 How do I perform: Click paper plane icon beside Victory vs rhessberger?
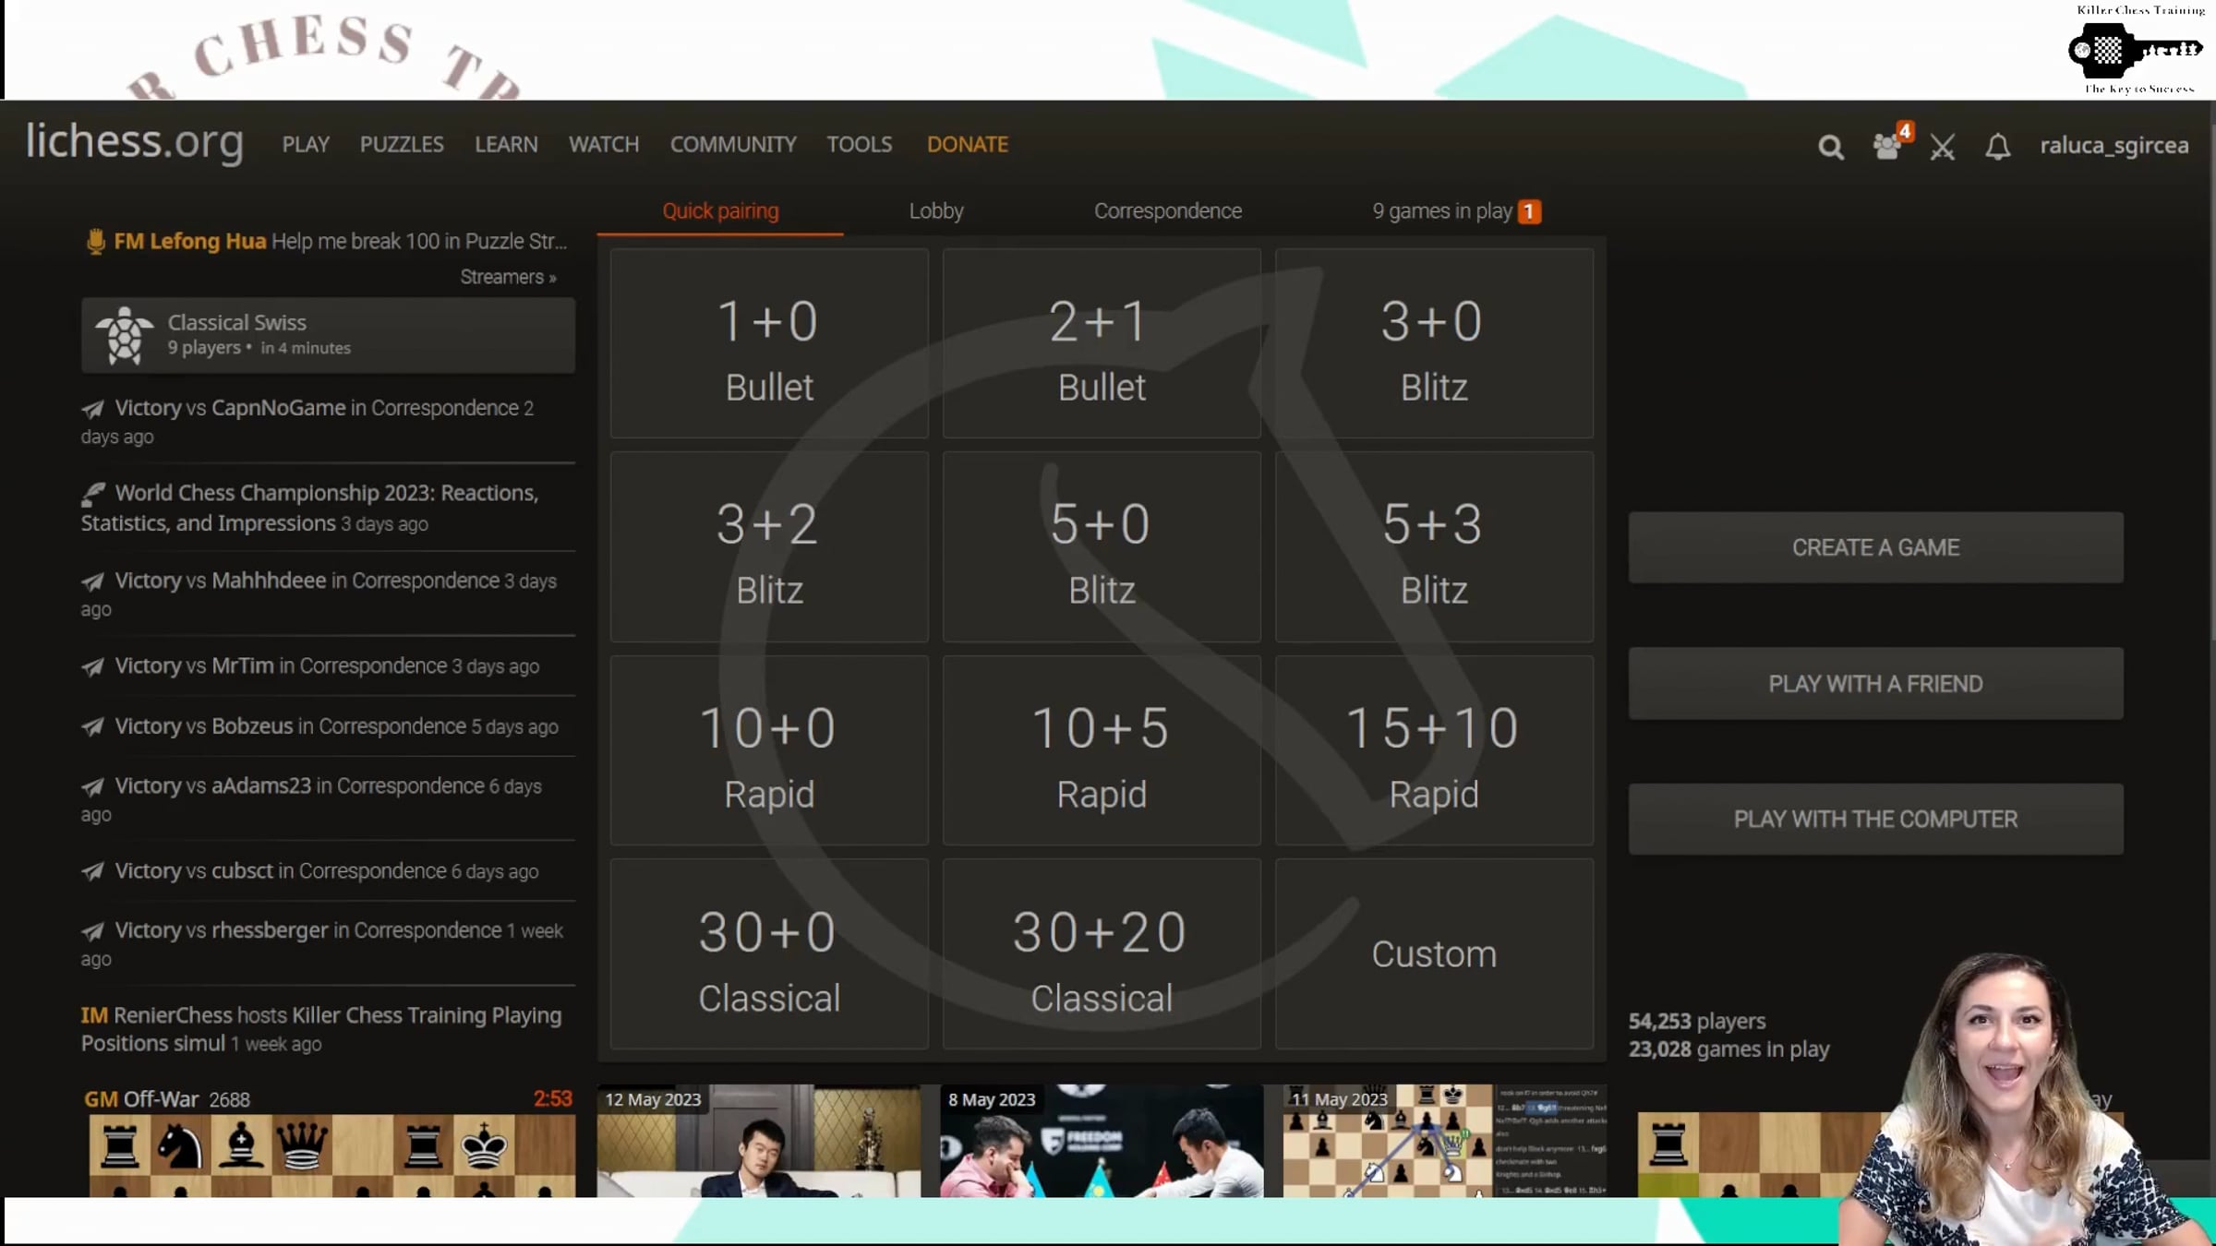(x=92, y=931)
